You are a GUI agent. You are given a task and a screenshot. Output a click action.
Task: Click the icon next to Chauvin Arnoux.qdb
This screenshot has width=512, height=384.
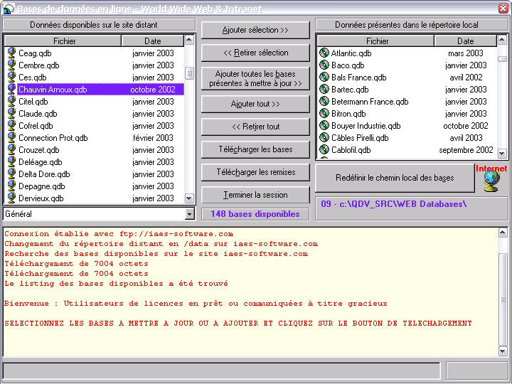11,90
